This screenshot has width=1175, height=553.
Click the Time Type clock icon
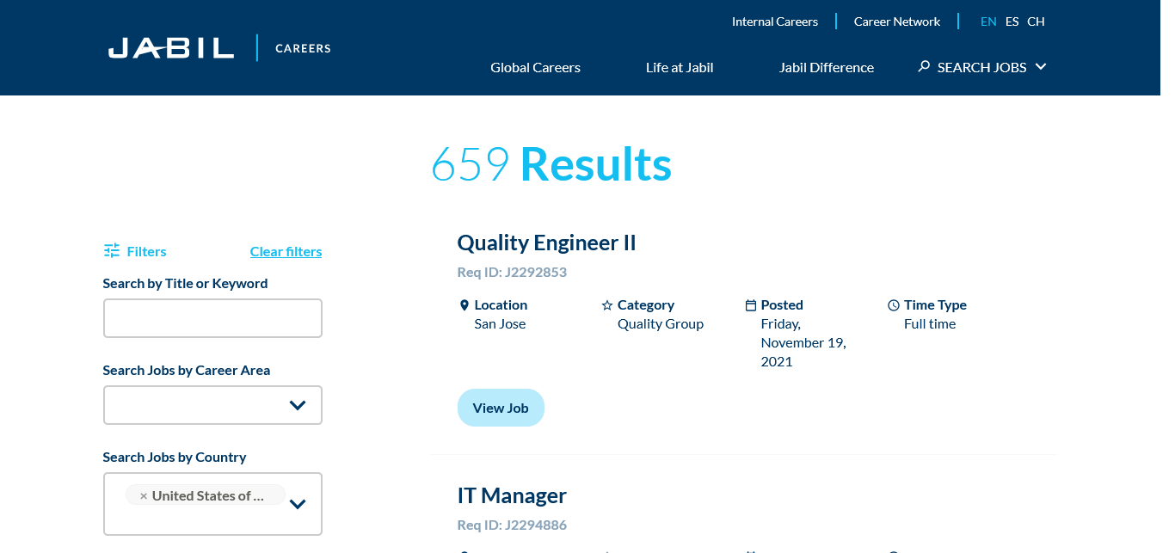[893, 305]
